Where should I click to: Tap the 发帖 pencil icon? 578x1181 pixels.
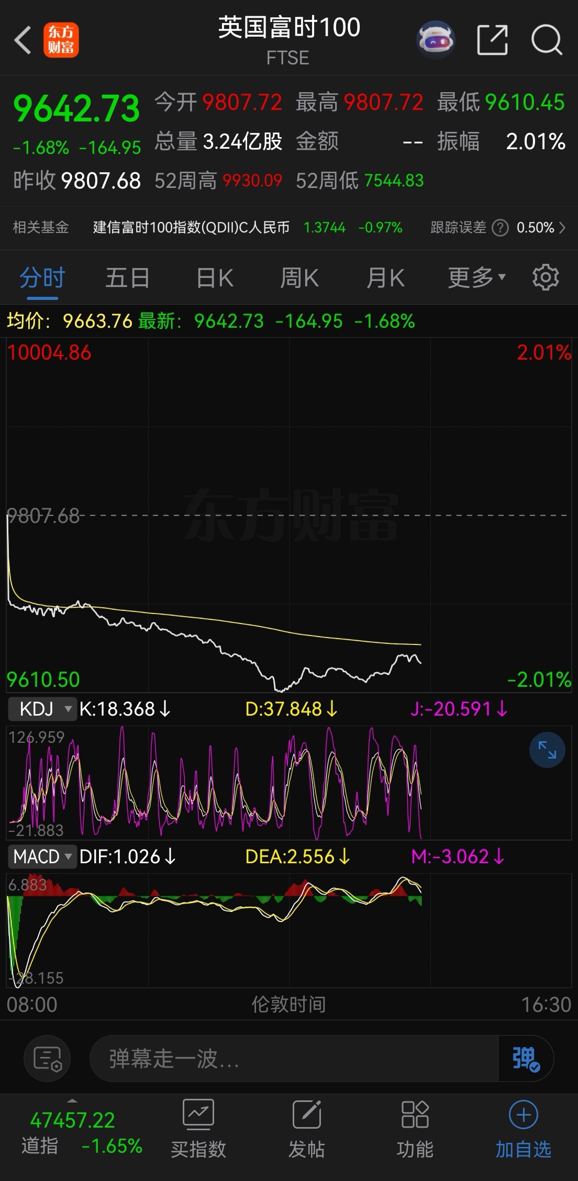point(307,1113)
